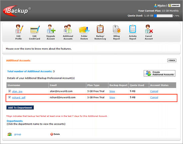183x144 pixels.
Task: Click 15 GB Monthly plan text
Action: click(x=170, y=11)
